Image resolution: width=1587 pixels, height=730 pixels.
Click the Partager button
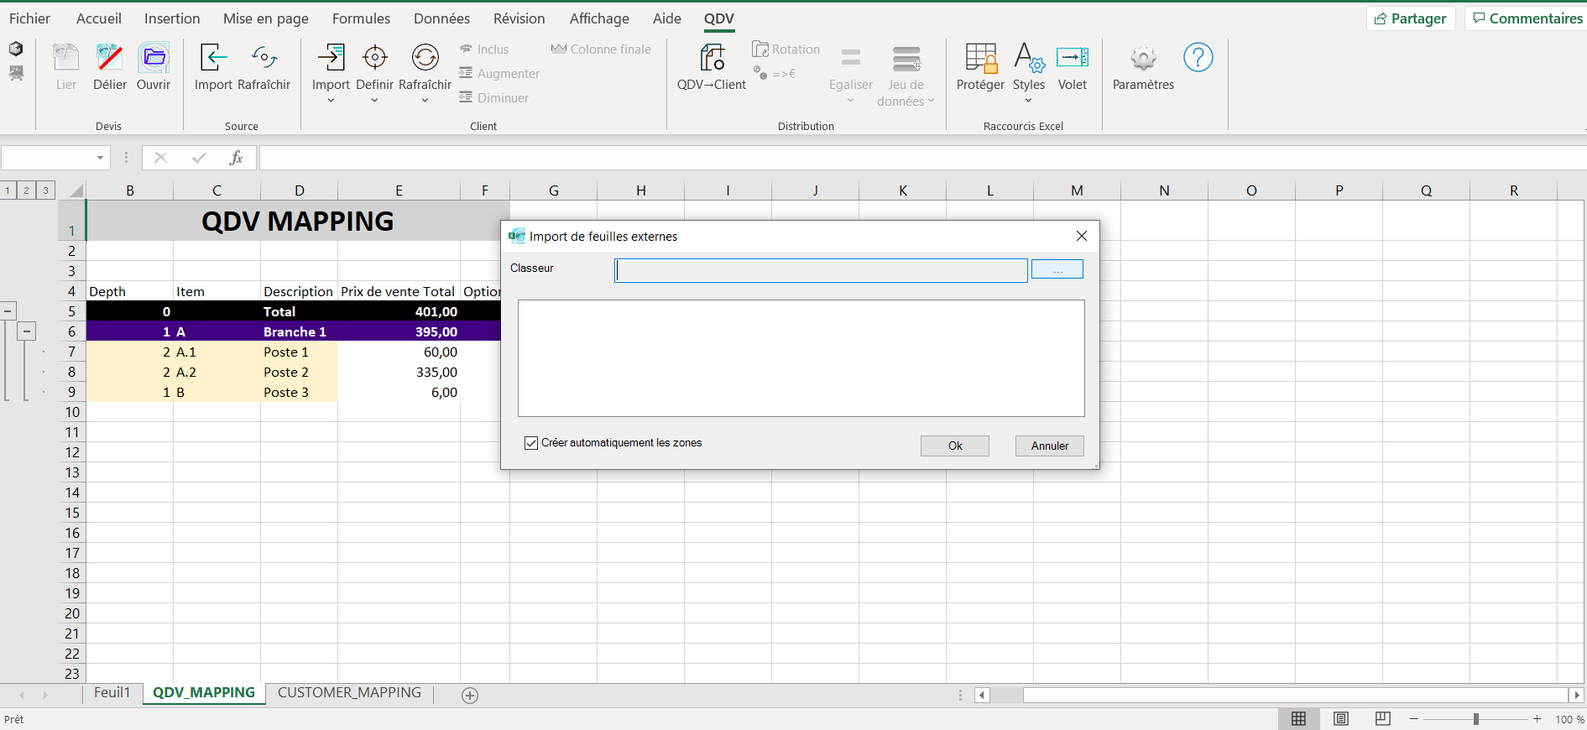click(x=1411, y=18)
